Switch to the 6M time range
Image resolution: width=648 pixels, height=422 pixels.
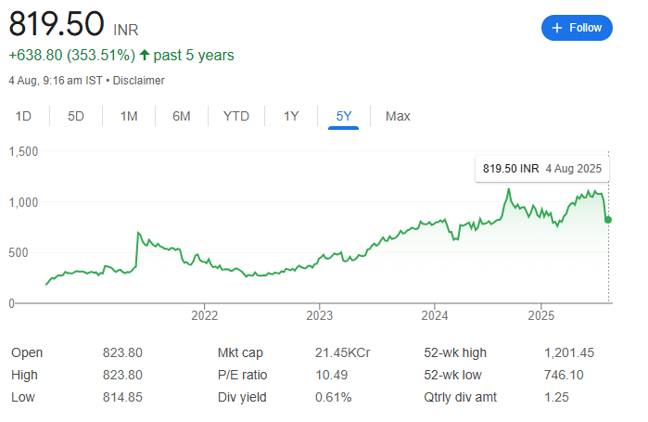click(x=182, y=116)
